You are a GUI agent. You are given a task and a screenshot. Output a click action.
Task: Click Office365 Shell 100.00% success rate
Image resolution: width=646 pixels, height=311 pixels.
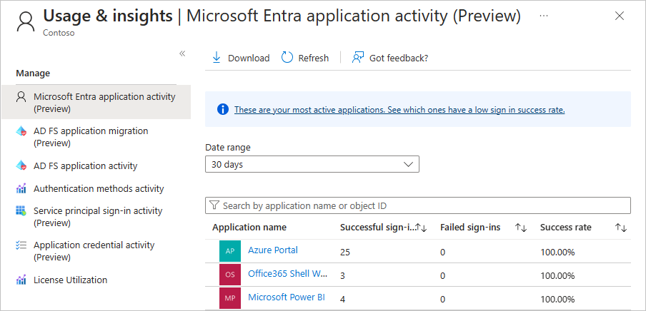pyautogui.click(x=557, y=275)
